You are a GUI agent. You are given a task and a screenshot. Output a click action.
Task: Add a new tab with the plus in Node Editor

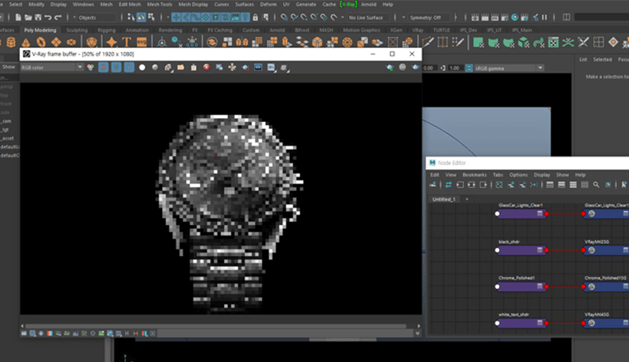(466, 199)
